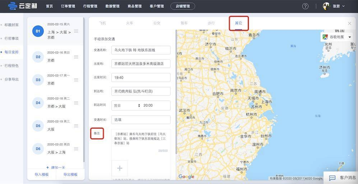358x184 pixels.
Task: Click the 到达地 input field
Action: click(x=141, y=91)
